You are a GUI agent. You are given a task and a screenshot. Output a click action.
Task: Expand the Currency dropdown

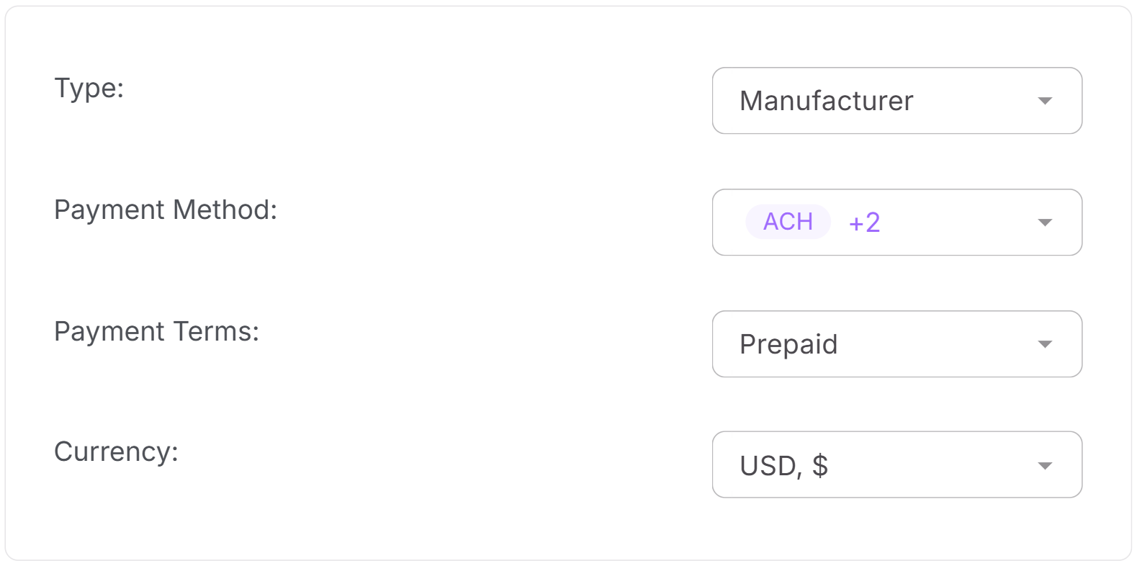coord(896,464)
